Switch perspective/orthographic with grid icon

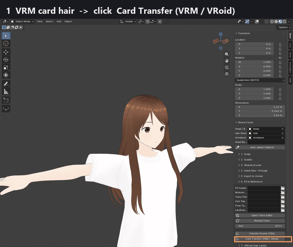point(227,74)
